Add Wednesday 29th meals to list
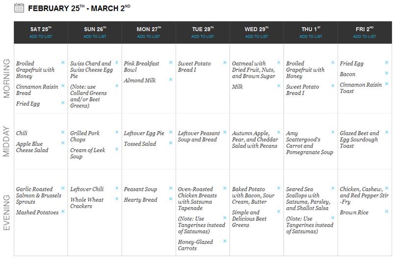Screen dimensions: 396x260 coord(257,37)
